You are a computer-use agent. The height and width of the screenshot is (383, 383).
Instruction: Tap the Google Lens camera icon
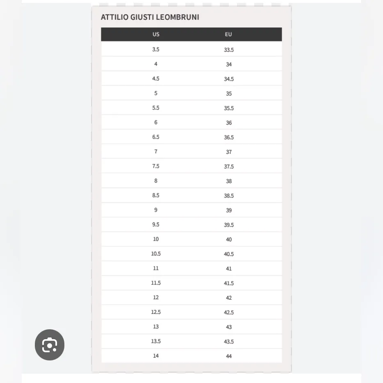(x=50, y=345)
